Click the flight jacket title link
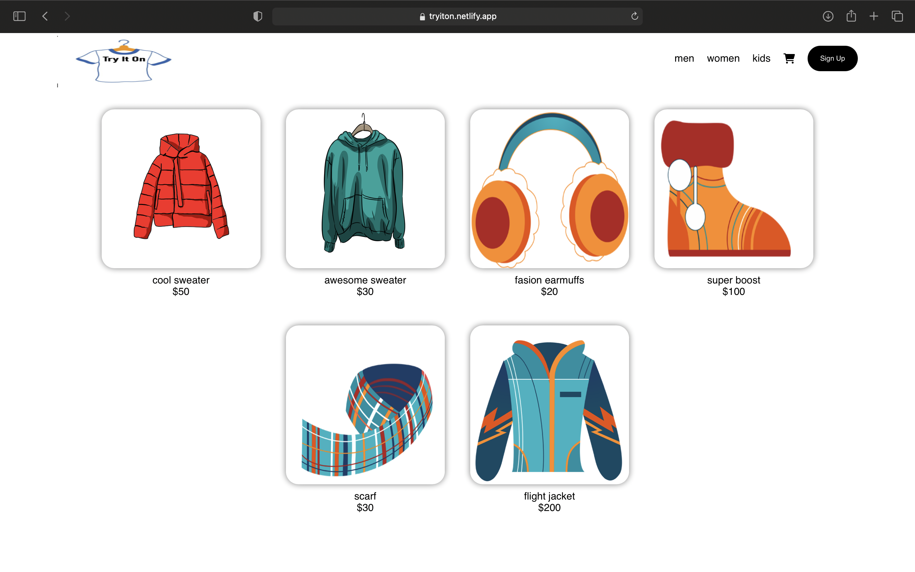 [549, 496]
